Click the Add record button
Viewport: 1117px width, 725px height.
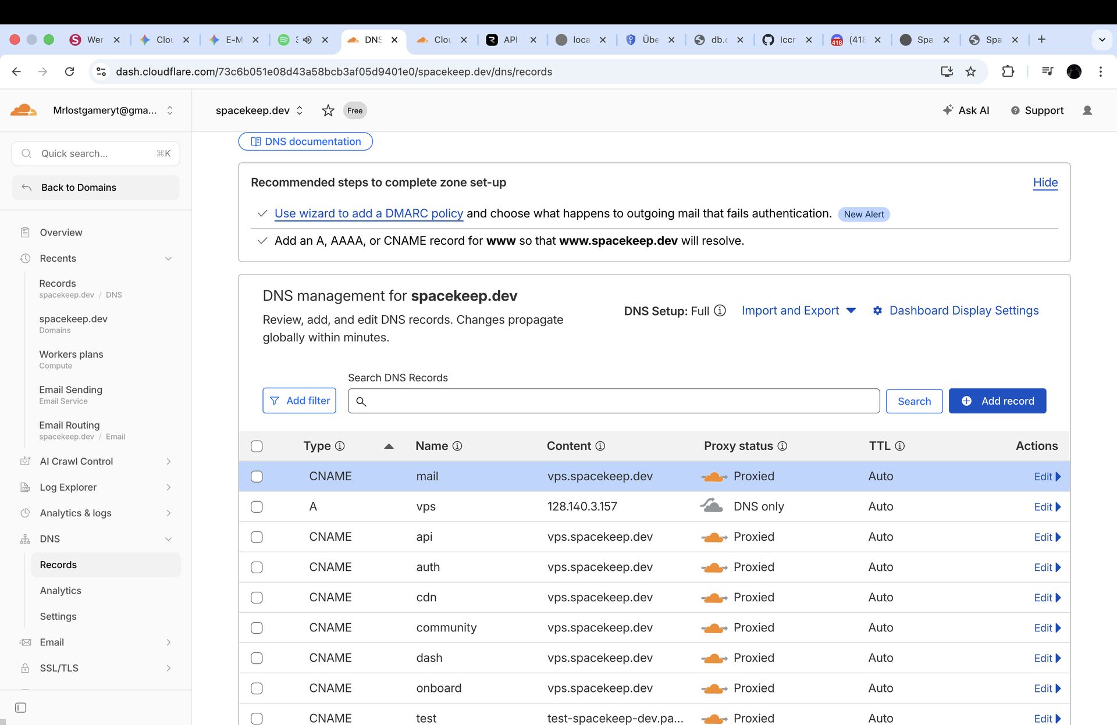(997, 401)
